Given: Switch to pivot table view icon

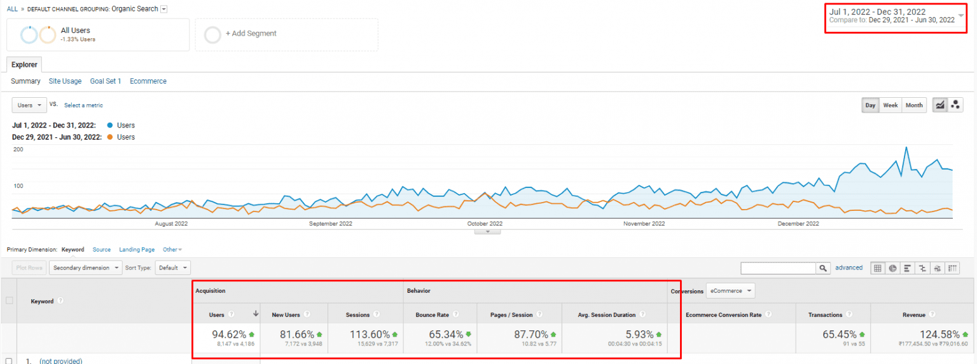Looking at the screenshot, I should (952, 268).
